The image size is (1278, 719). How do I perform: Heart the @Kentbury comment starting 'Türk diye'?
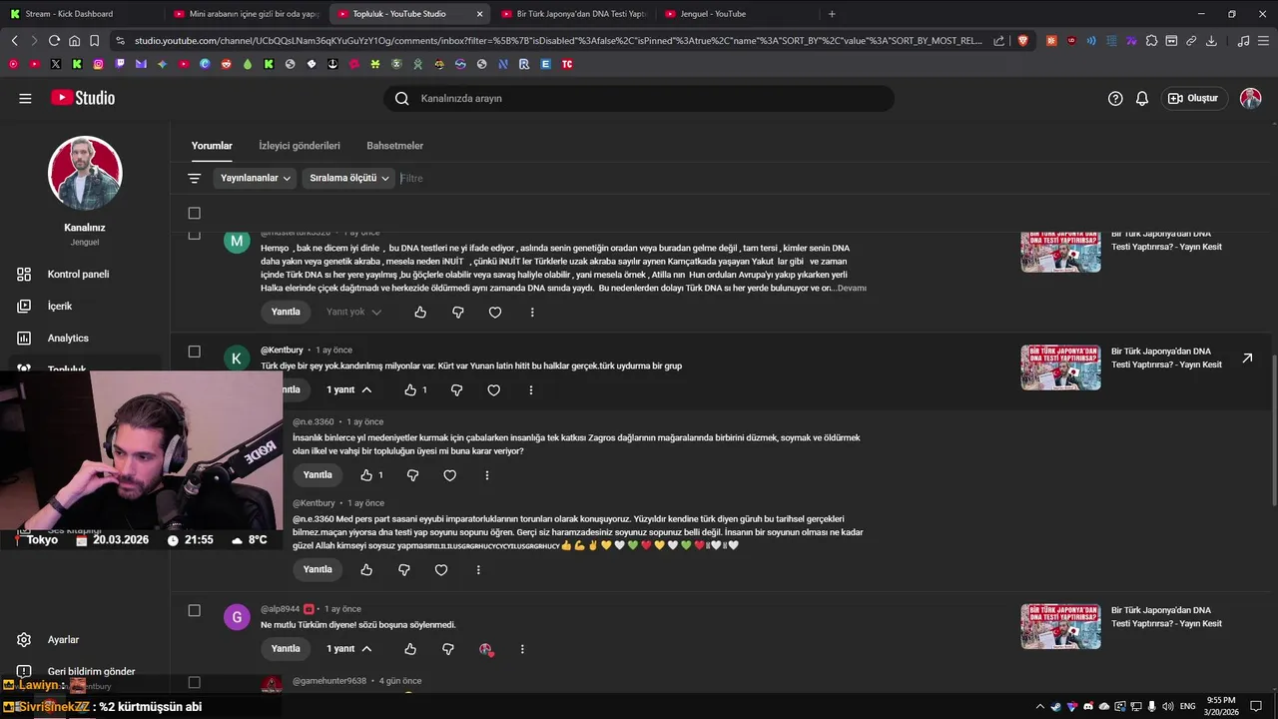[x=493, y=389]
